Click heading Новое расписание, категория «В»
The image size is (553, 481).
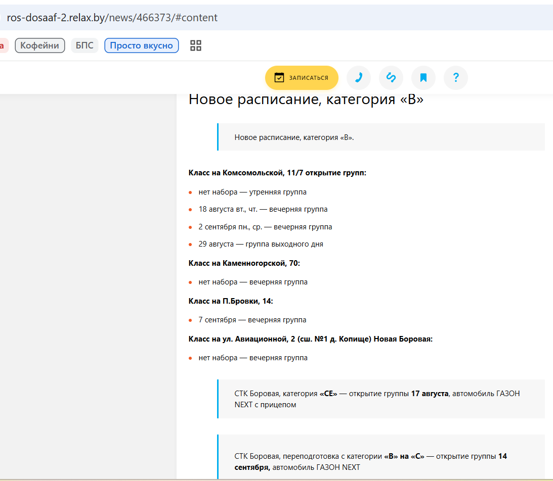tap(306, 100)
